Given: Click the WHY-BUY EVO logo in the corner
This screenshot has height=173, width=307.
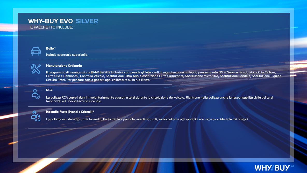Looking at the screenshot, I should [274, 168].
